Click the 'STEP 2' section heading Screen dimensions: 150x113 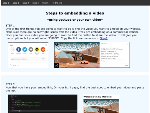point(10,84)
